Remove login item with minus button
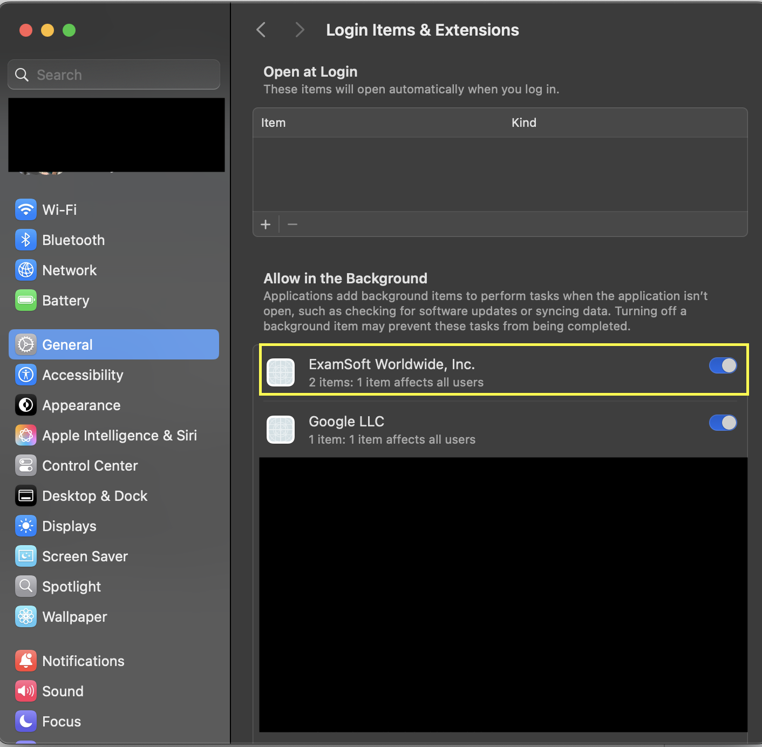This screenshot has height=747, width=762. (292, 224)
